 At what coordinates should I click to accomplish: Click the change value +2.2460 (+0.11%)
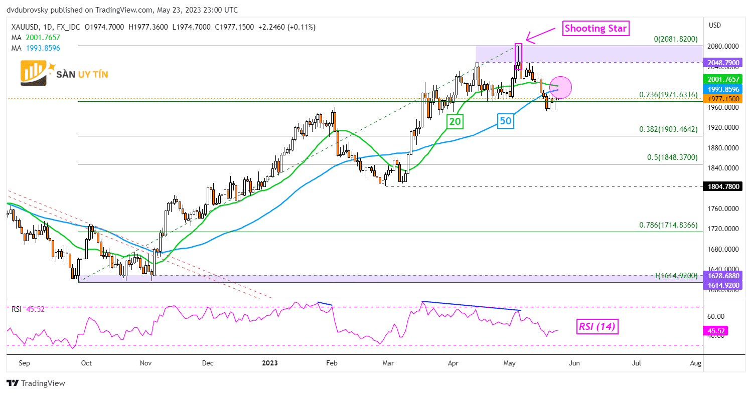click(x=286, y=27)
